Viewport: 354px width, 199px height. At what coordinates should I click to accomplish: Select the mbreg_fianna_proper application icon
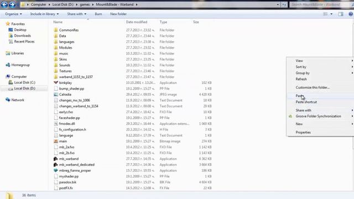pos(56,171)
